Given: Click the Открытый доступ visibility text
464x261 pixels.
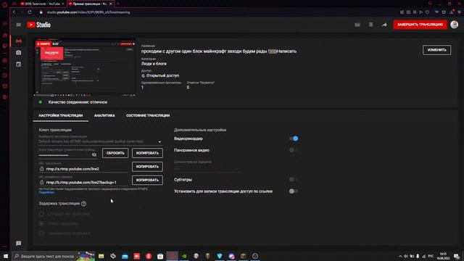Looking at the screenshot, I should [x=162, y=75].
